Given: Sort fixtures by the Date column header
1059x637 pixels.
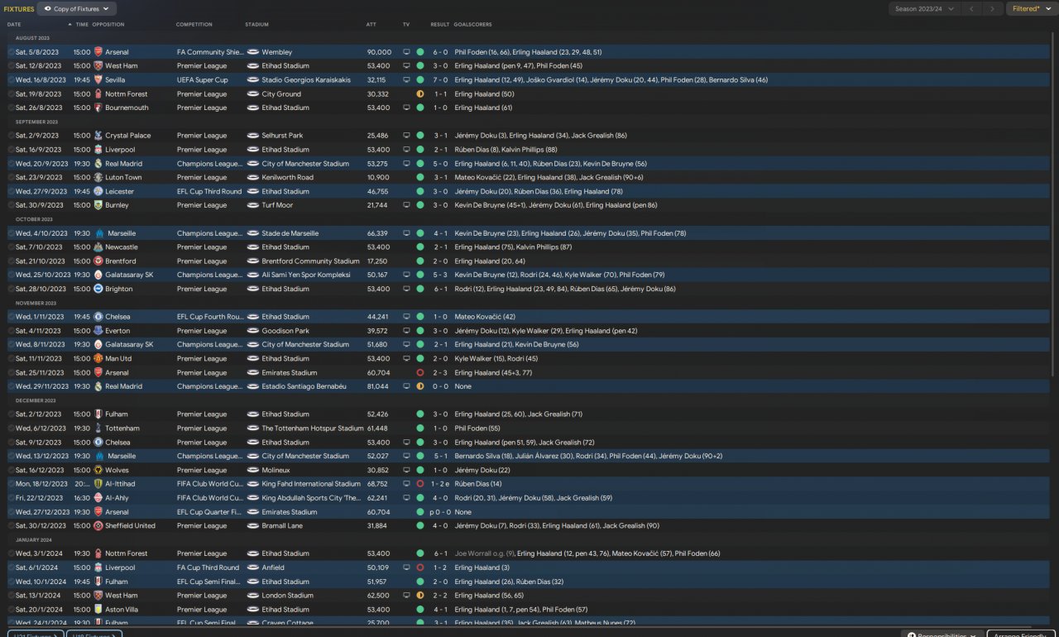Looking at the screenshot, I should 14,25.
